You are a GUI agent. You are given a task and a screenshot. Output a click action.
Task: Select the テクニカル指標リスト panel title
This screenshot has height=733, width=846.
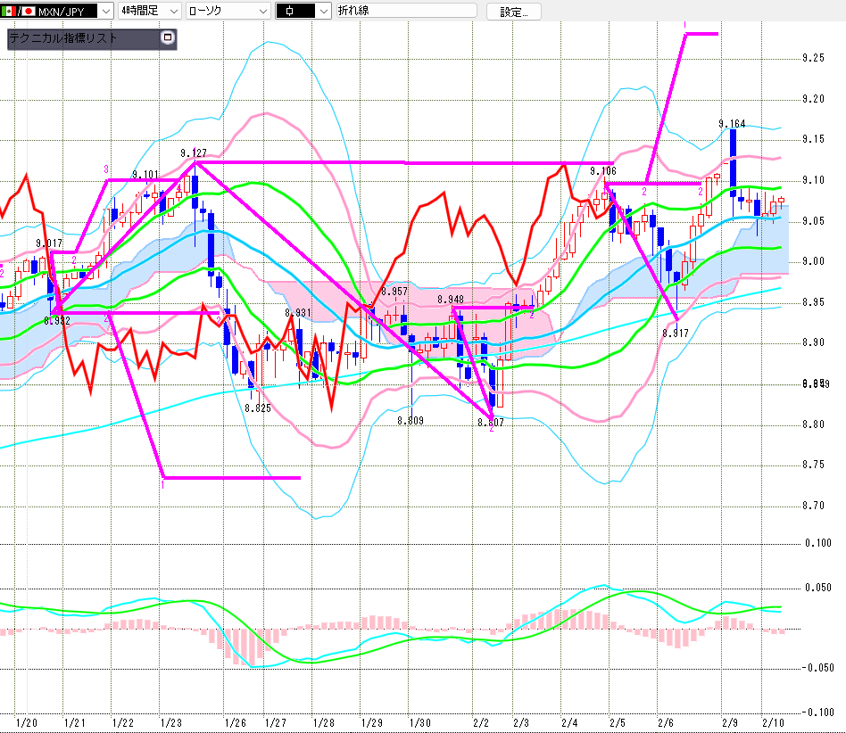coord(62,38)
